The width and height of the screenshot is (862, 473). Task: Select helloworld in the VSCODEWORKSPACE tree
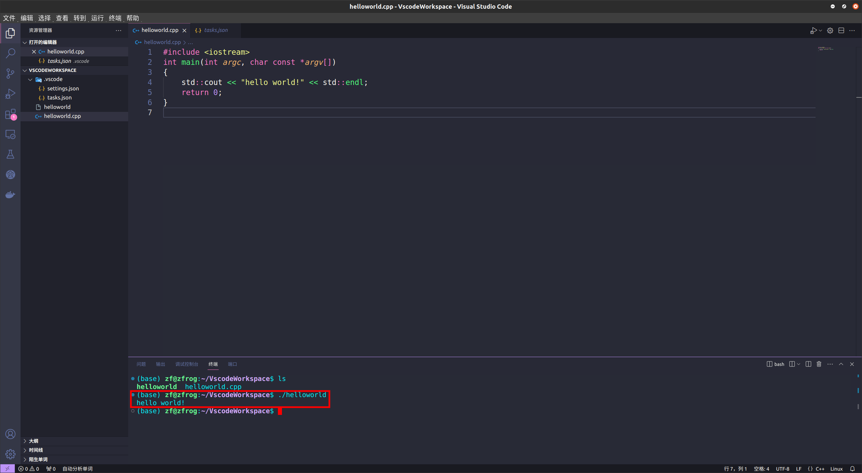click(x=57, y=106)
